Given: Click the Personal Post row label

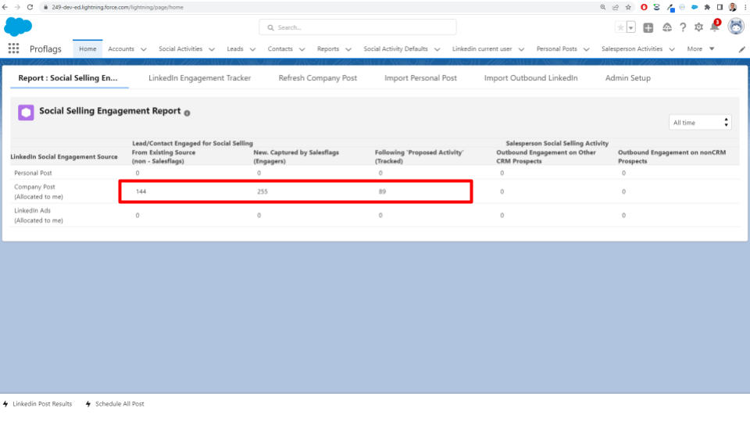Looking at the screenshot, I should click(x=33, y=173).
